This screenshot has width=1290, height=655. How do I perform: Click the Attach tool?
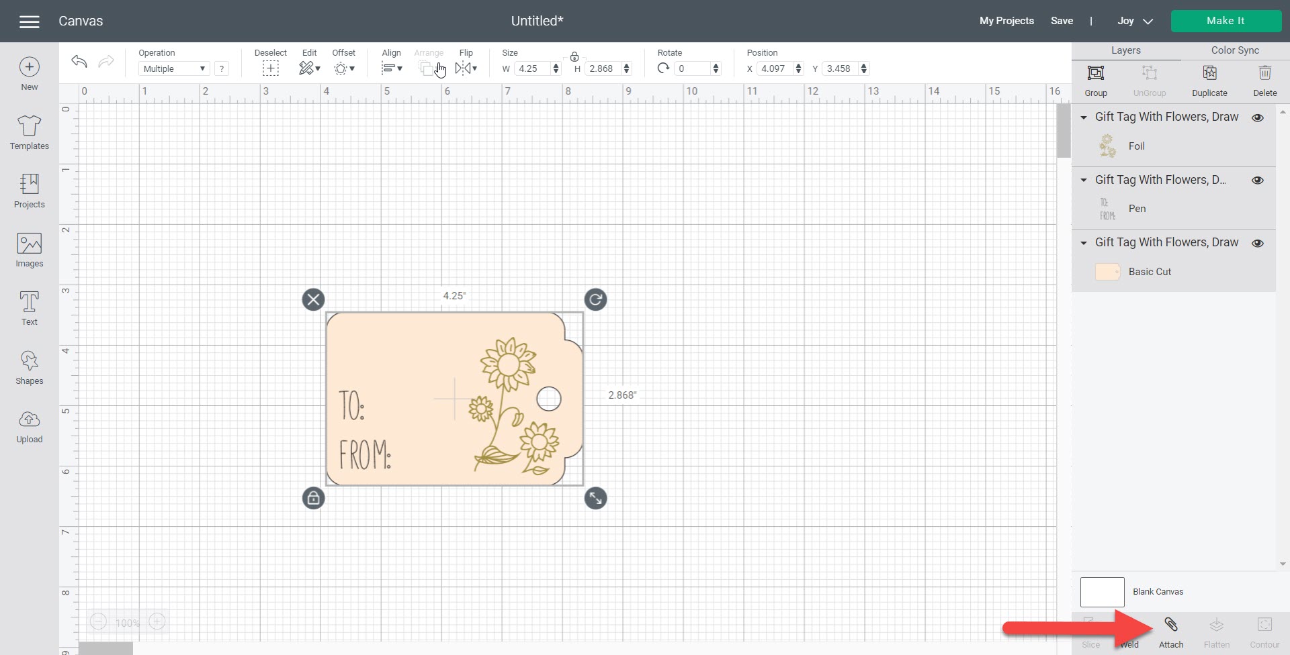coord(1170,632)
